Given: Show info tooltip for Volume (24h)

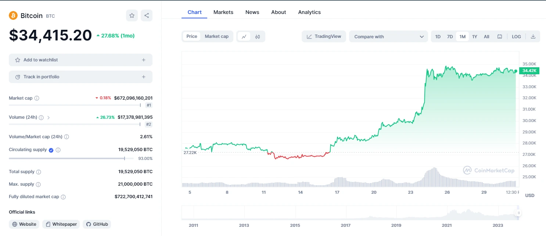Looking at the screenshot, I should coord(41,118).
